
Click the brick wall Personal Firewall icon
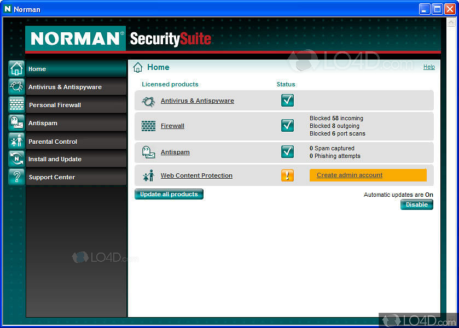pyautogui.click(x=16, y=104)
